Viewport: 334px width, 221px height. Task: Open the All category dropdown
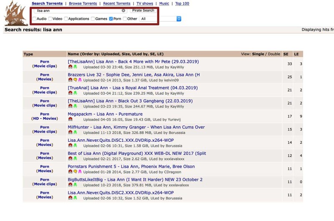(x=160, y=19)
